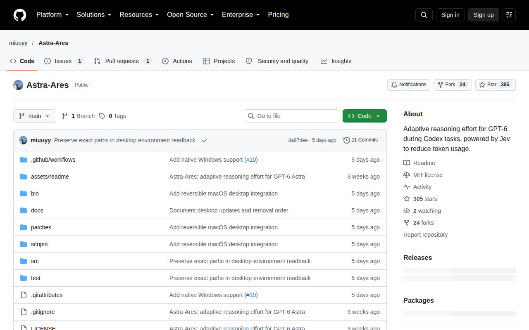Open the bin folder

(35, 193)
